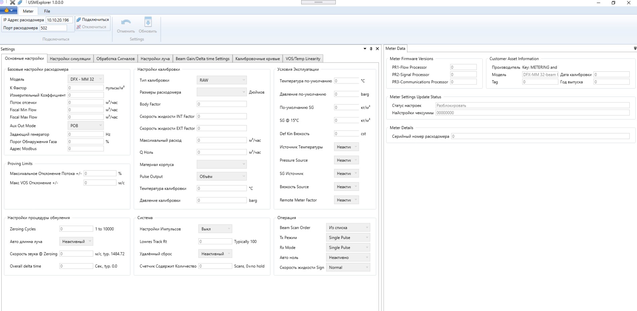The image size is (637, 311).
Task: Open the Pulse Output dropdown showing Объём
Action: point(222,176)
